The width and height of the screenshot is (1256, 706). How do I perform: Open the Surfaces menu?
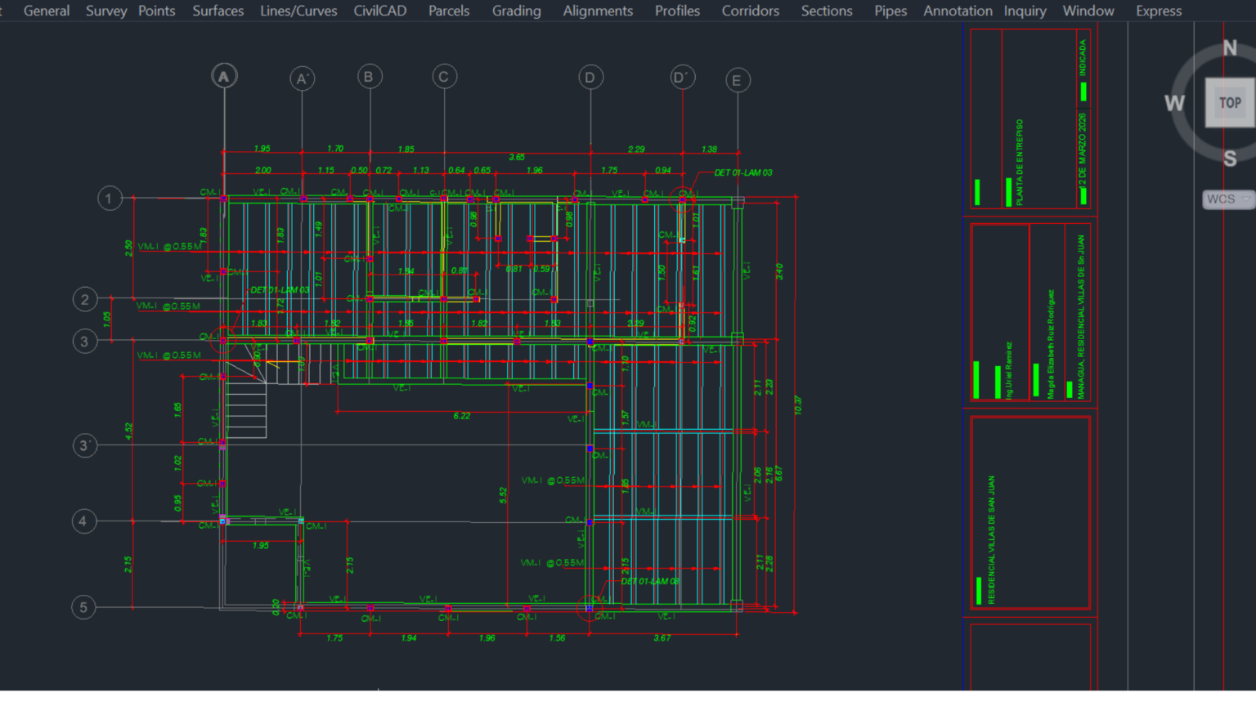coord(218,11)
